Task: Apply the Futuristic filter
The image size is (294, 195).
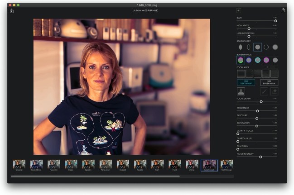Action: coord(53,165)
